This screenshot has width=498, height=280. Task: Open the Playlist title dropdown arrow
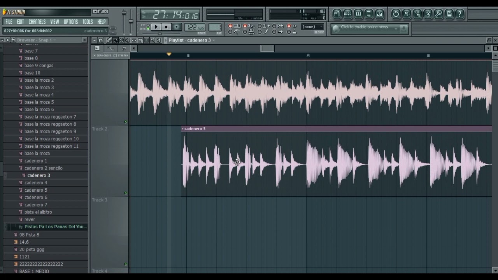coord(214,40)
